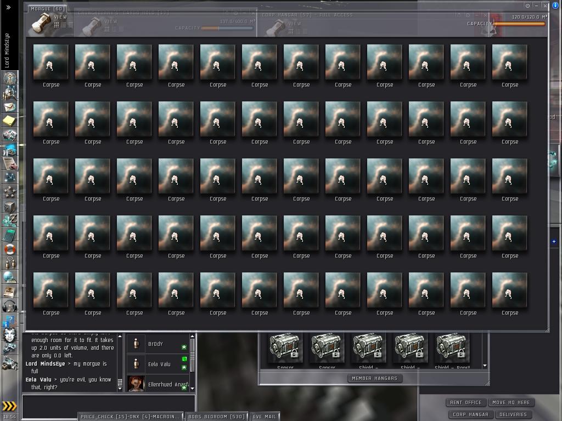Open the Contracts document icon in sidebar

click(x=10, y=163)
